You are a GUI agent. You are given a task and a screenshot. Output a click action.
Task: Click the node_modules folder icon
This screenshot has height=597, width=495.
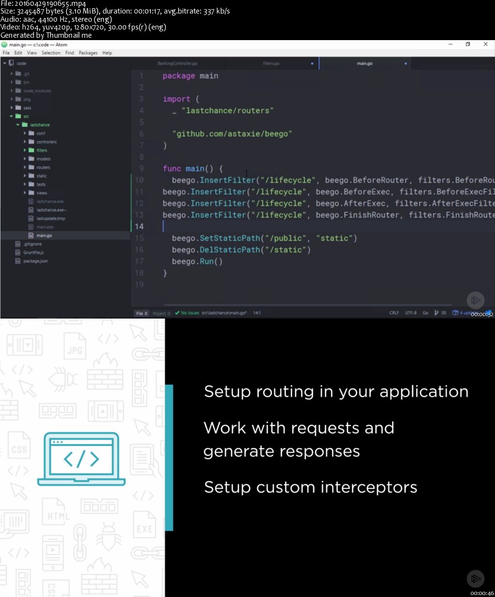coord(18,91)
